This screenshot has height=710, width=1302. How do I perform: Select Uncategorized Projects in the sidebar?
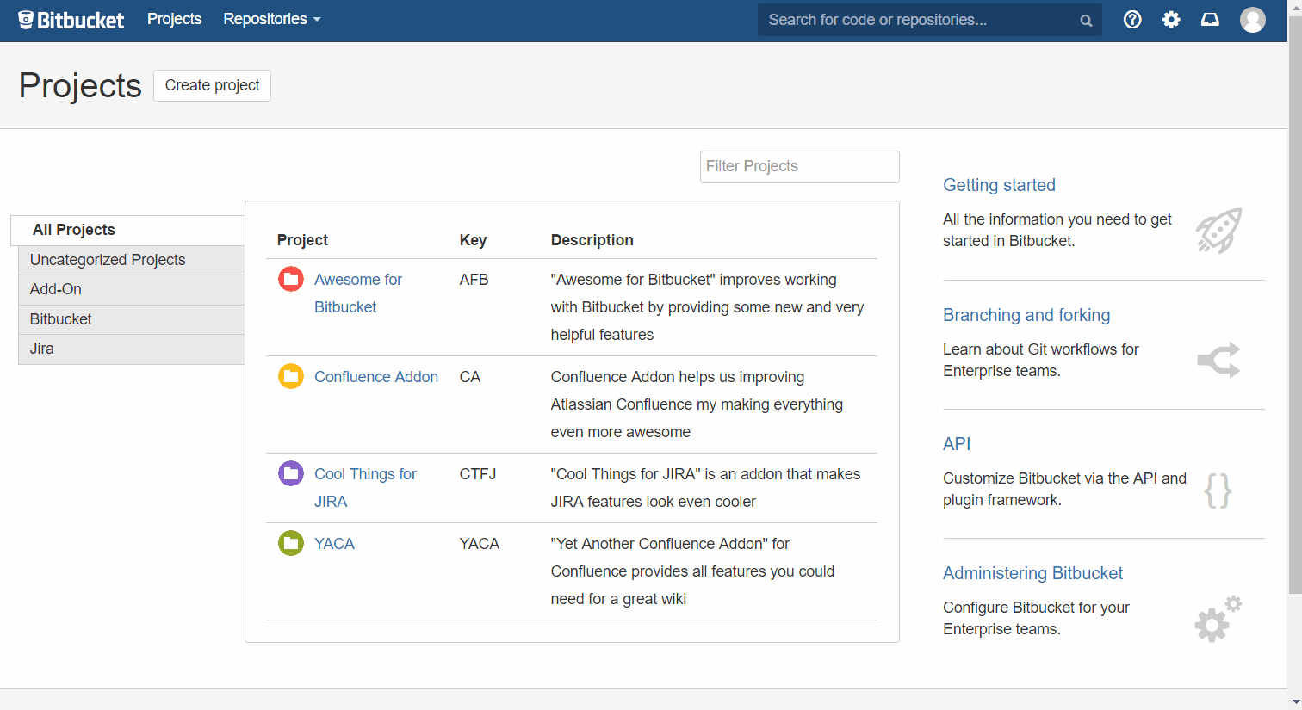pos(108,259)
